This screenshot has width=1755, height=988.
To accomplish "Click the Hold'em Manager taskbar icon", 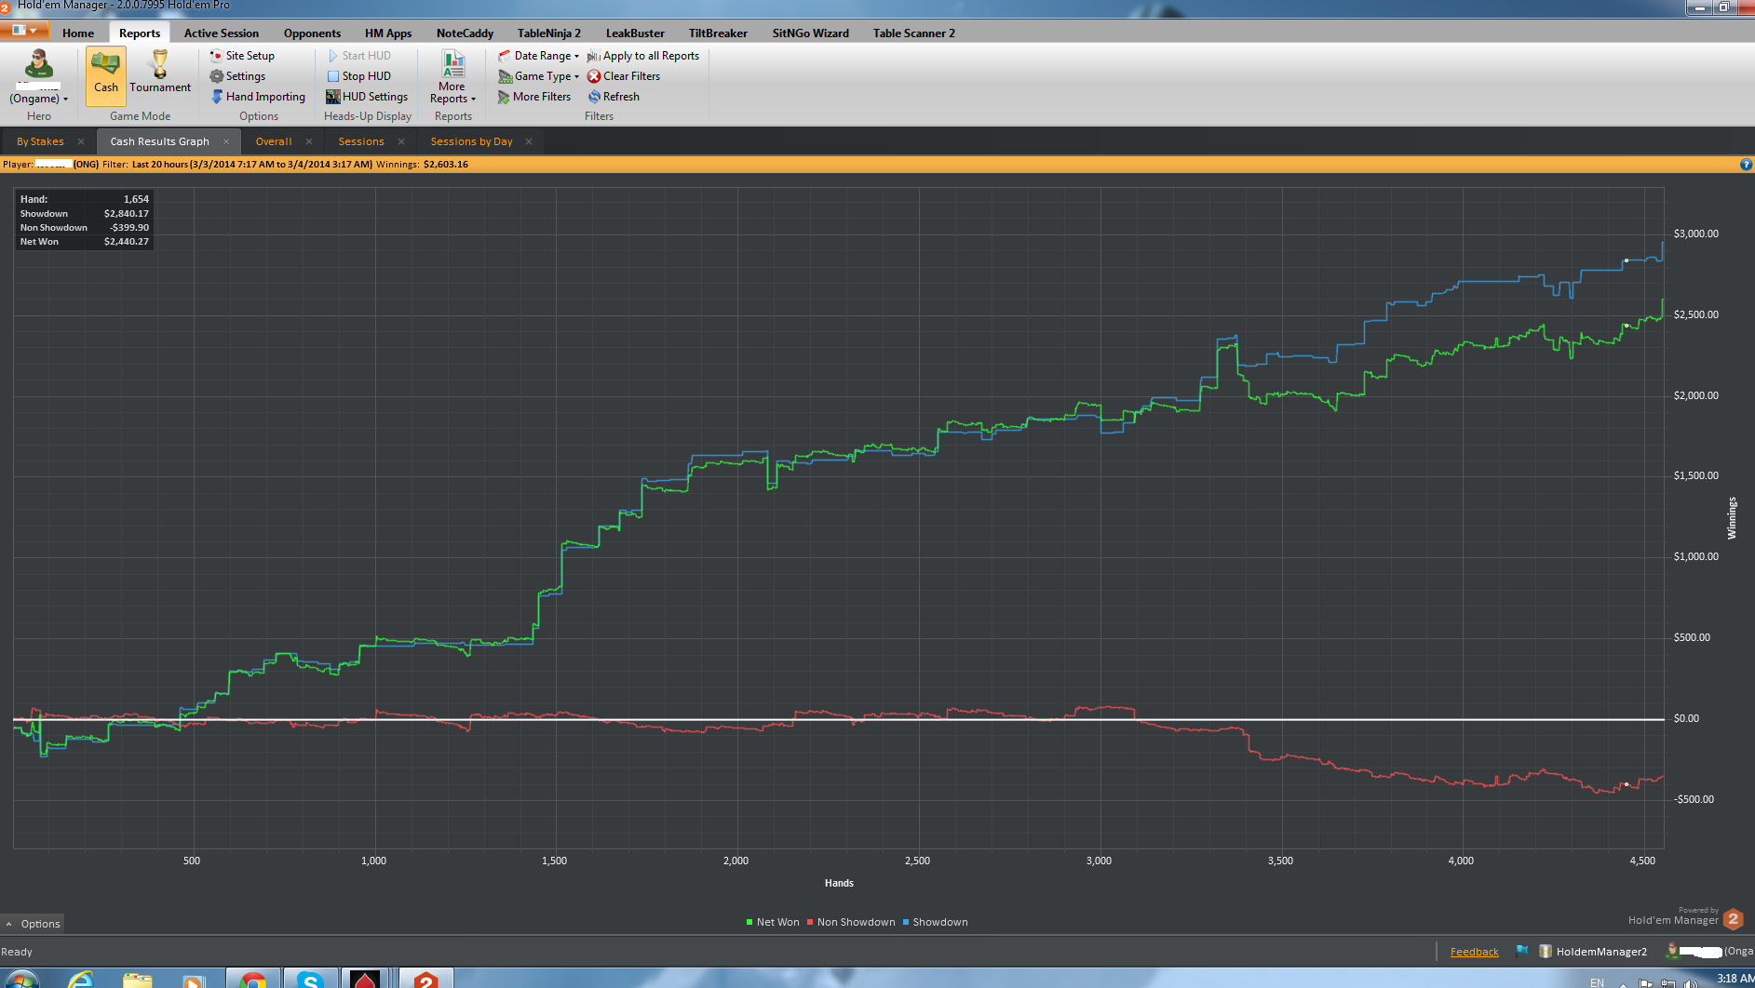I will pos(426,979).
